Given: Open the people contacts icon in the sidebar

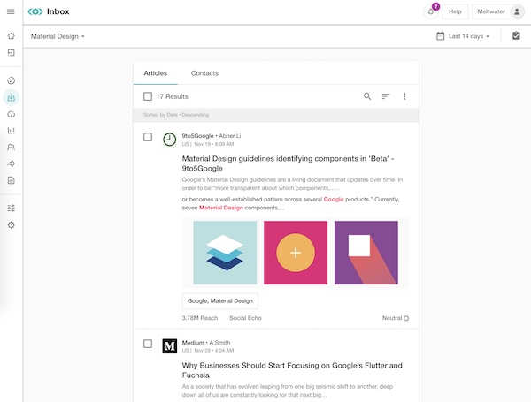Looking at the screenshot, I should pyautogui.click(x=12, y=147).
